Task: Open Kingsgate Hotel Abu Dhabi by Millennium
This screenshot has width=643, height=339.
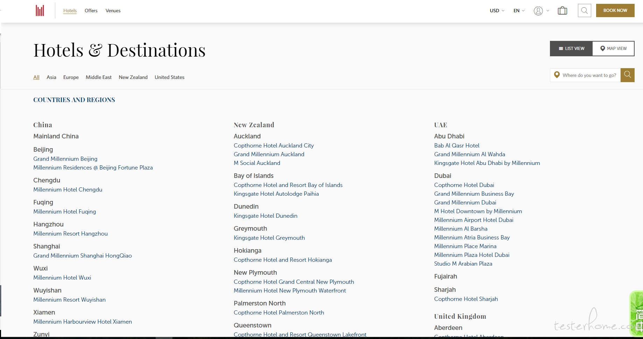Action: point(487,163)
